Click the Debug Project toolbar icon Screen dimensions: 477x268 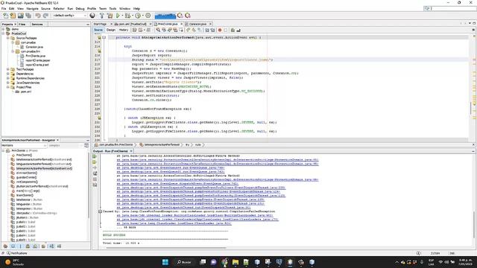(127, 16)
